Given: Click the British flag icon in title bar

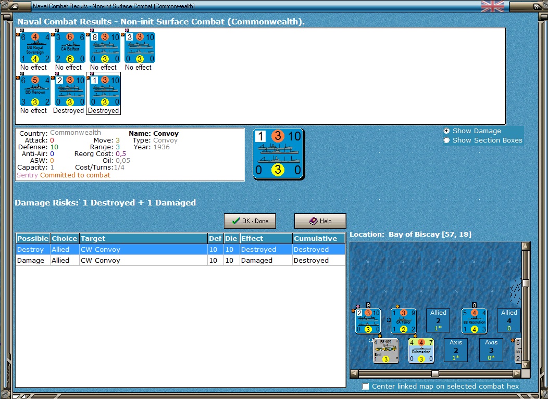Looking at the screenshot, I should tap(493, 6).
